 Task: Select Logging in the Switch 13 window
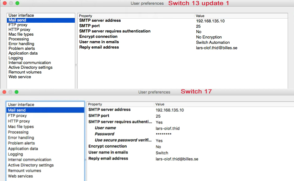[15, 58]
